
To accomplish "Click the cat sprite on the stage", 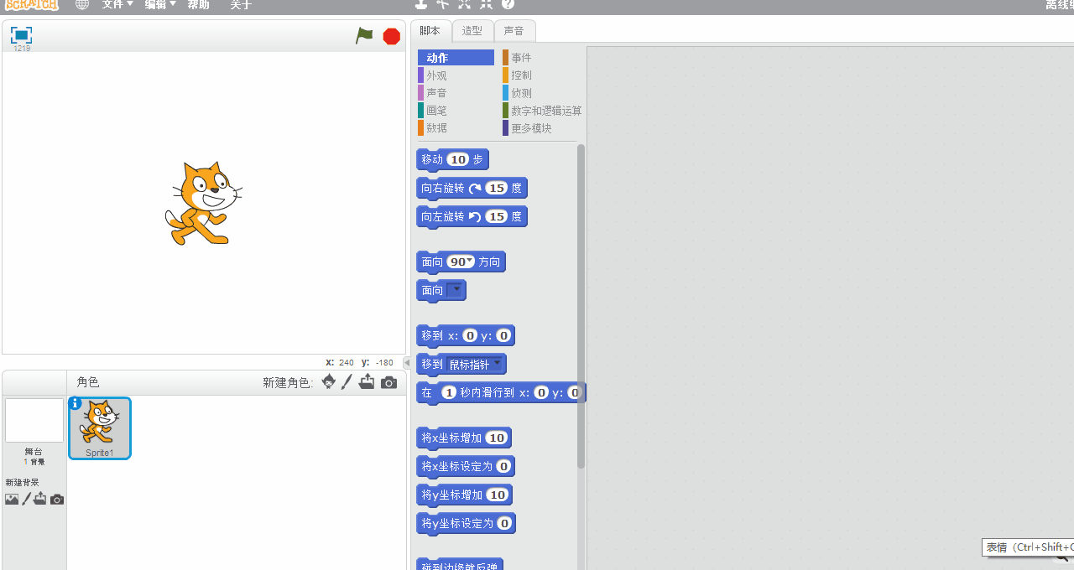I will [x=203, y=204].
